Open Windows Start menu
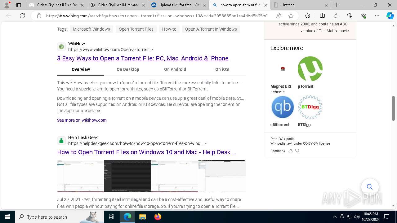This screenshot has width=397, height=223. [x=7, y=217]
